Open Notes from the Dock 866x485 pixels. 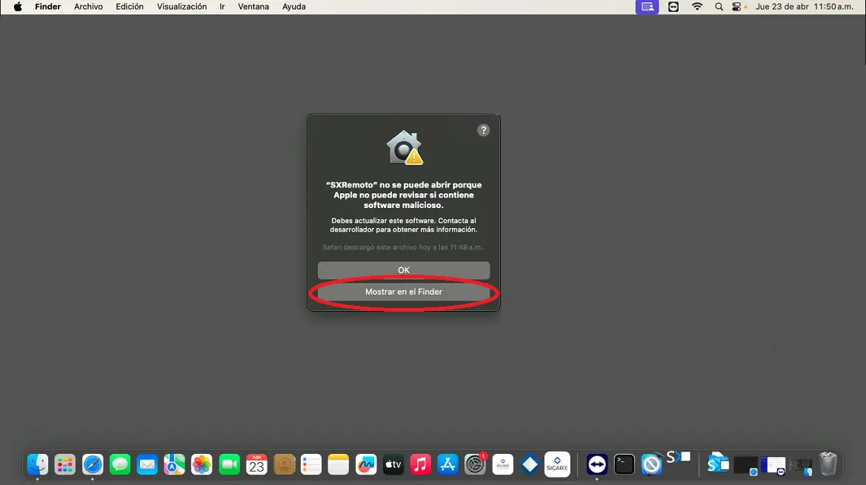click(339, 464)
